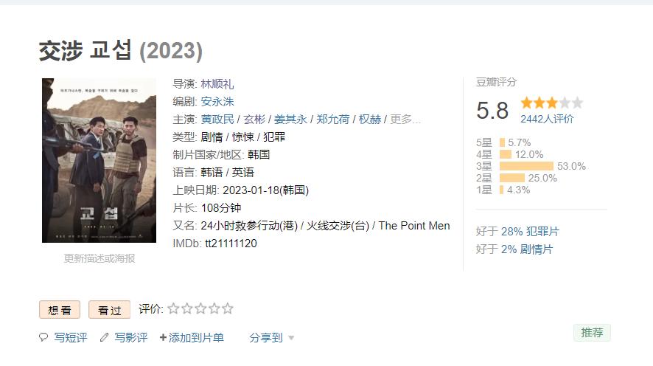Rate the movie four stars
This screenshot has height=366, width=653.
(214, 308)
